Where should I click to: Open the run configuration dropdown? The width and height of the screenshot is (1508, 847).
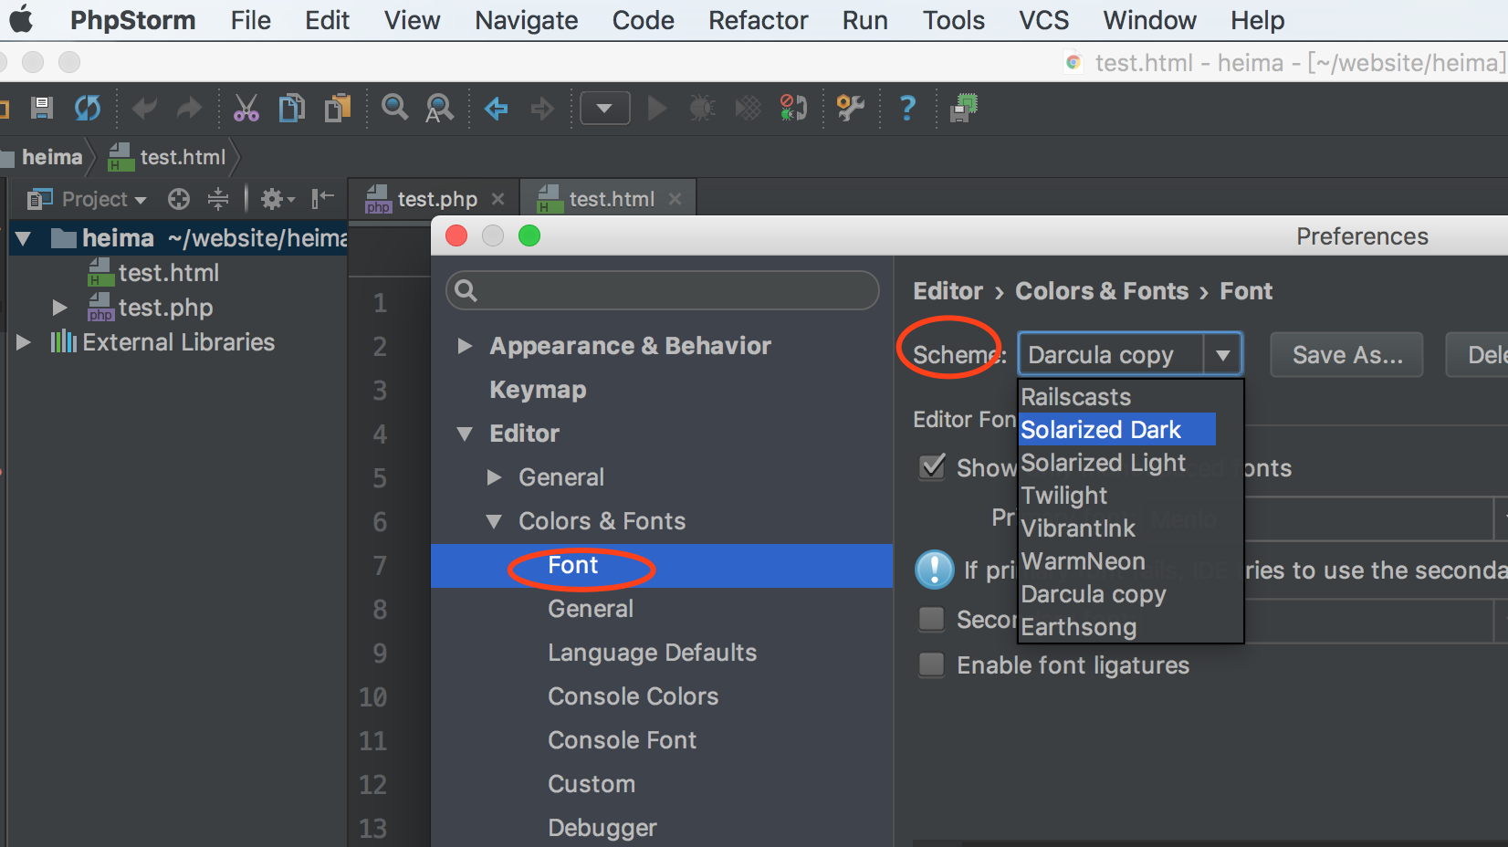coord(604,109)
